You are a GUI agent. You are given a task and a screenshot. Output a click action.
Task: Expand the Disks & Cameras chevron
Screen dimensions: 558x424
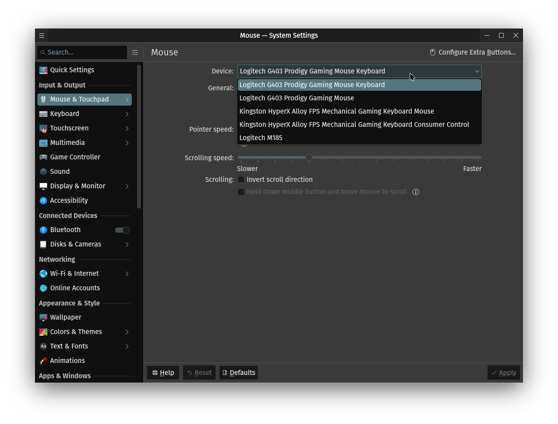[x=127, y=245]
